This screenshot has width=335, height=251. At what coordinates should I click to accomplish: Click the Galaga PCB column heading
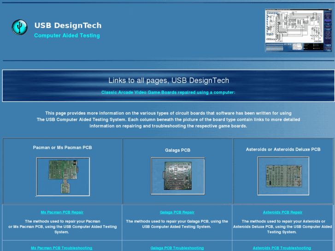[x=177, y=150]
